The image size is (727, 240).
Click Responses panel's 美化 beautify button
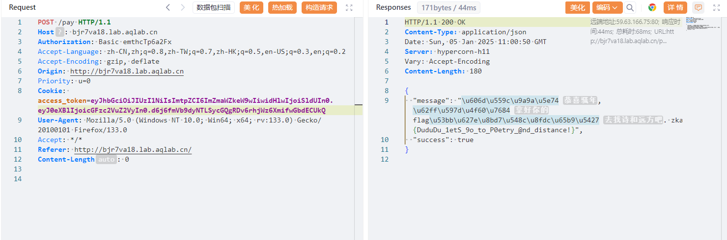pyautogui.click(x=578, y=7)
